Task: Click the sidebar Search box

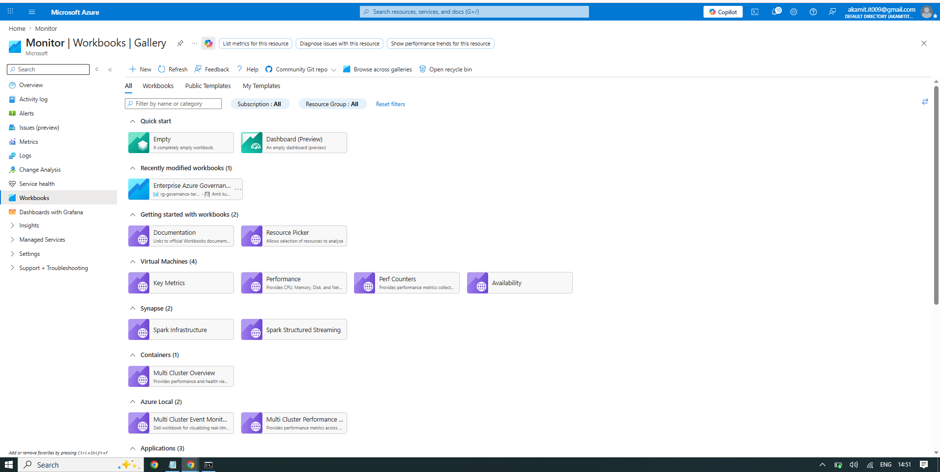Action: 48,69
